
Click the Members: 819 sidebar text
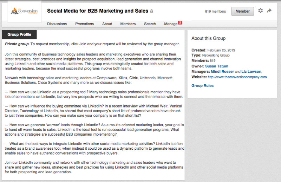click(x=203, y=60)
